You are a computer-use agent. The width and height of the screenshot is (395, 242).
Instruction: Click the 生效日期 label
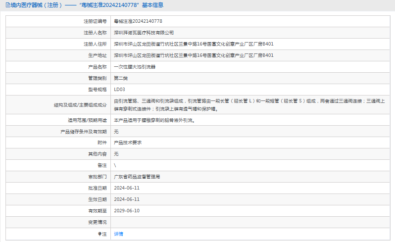click(98, 200)
